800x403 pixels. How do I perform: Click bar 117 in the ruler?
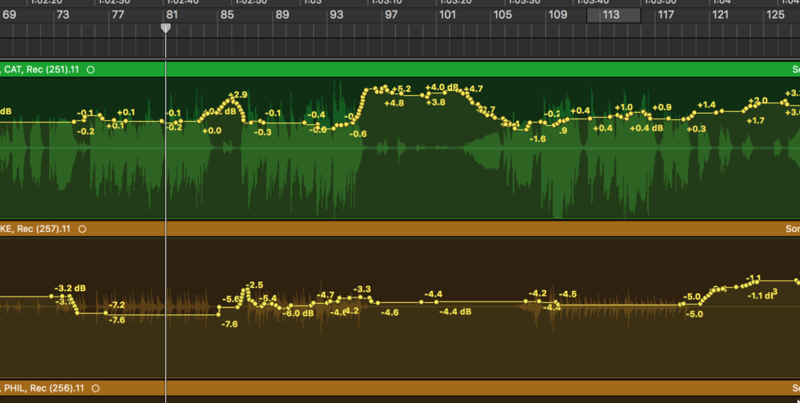(666, 15)
